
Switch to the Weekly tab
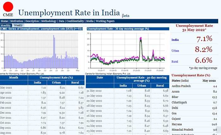coord(18,25)
